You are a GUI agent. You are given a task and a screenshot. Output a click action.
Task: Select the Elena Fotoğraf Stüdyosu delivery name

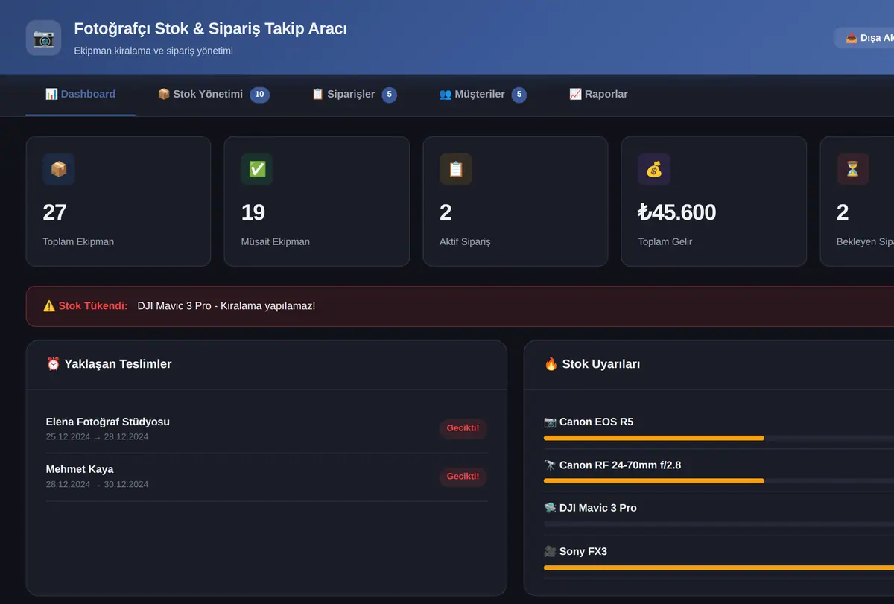108,422
